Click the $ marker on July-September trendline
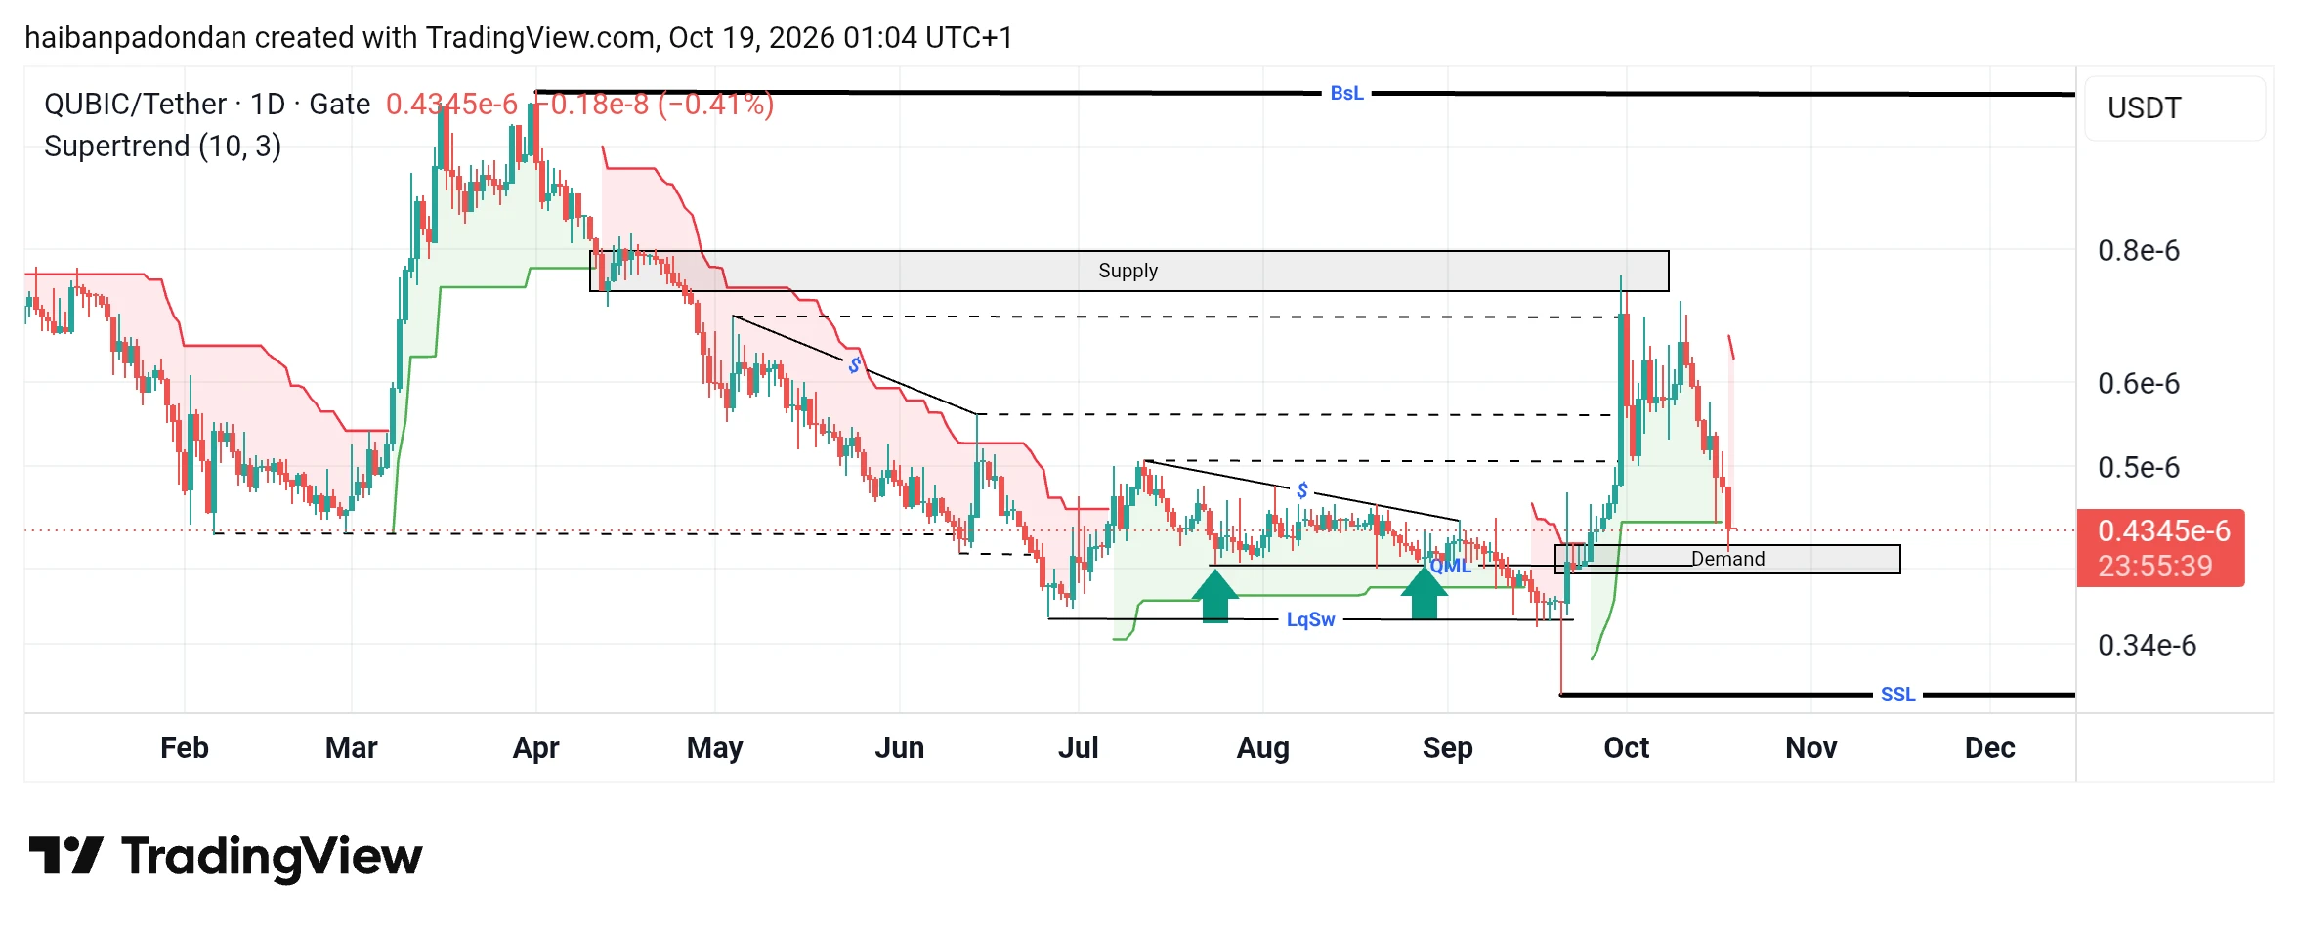The image size is (2298, 931). pyautogui.click(x=1302, y=490)
